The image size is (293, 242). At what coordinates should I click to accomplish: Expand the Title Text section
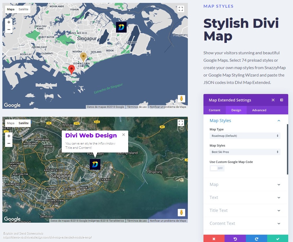pos(245,210)
